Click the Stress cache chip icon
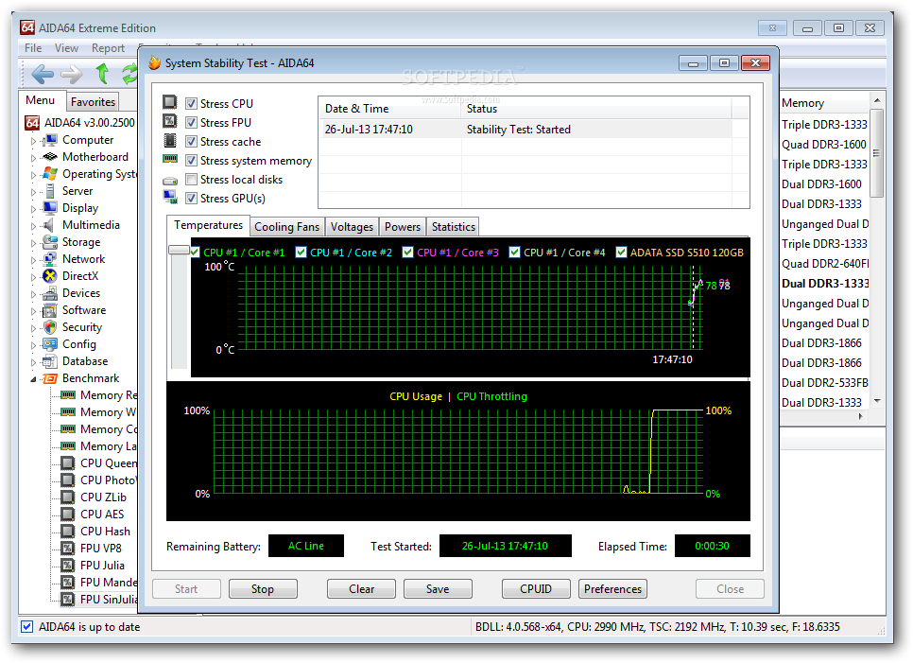 [x=169, y=140]
